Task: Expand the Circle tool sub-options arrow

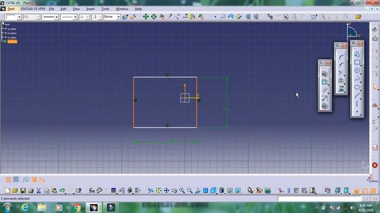Action: (x=360, y=73)
